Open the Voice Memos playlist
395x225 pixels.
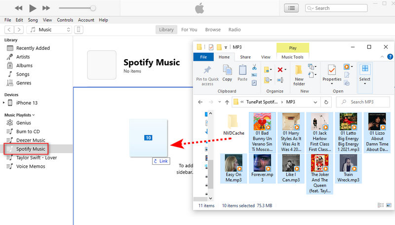coord(31,166)
